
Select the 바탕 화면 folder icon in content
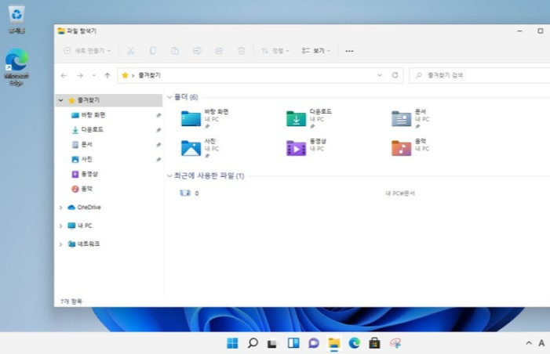click(191, 118)
